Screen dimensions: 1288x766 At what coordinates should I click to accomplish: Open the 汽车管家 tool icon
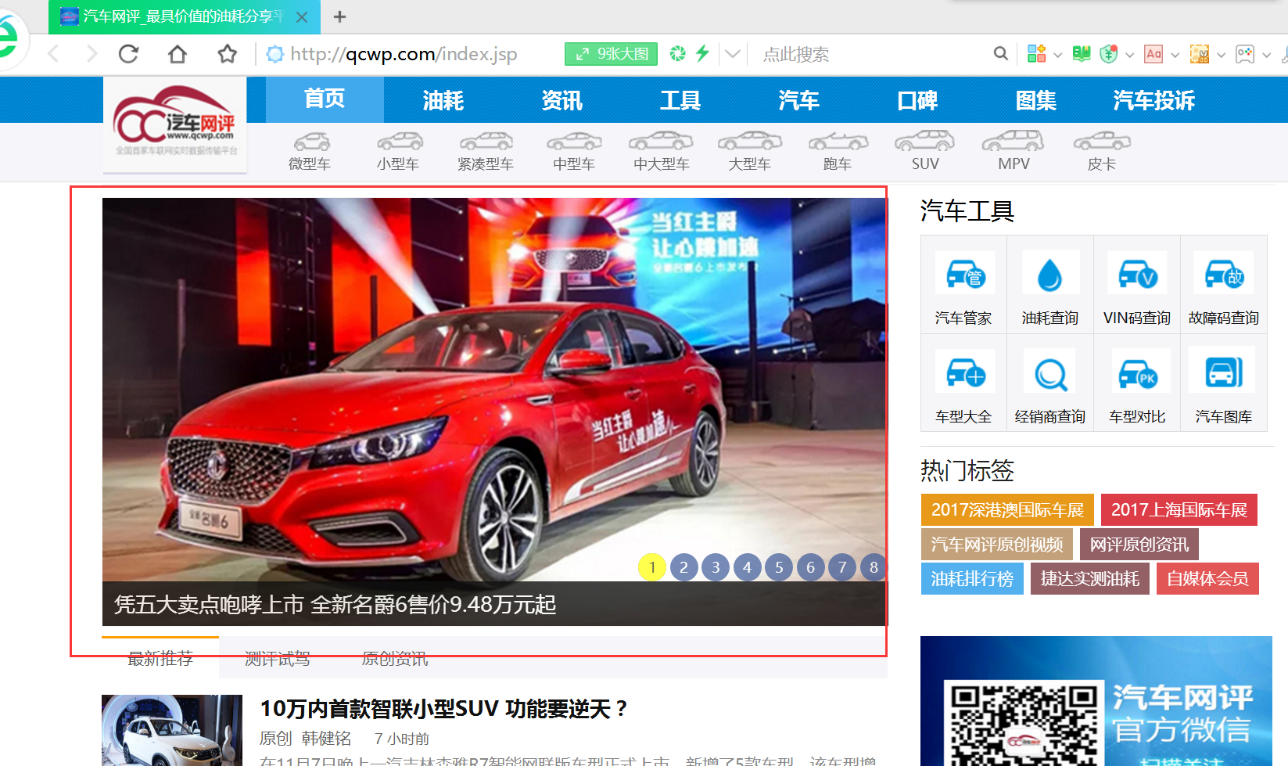(964, 274)
